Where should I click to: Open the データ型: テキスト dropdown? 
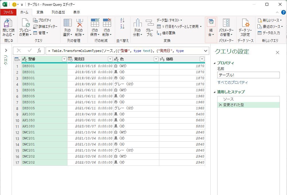(169, 20)
